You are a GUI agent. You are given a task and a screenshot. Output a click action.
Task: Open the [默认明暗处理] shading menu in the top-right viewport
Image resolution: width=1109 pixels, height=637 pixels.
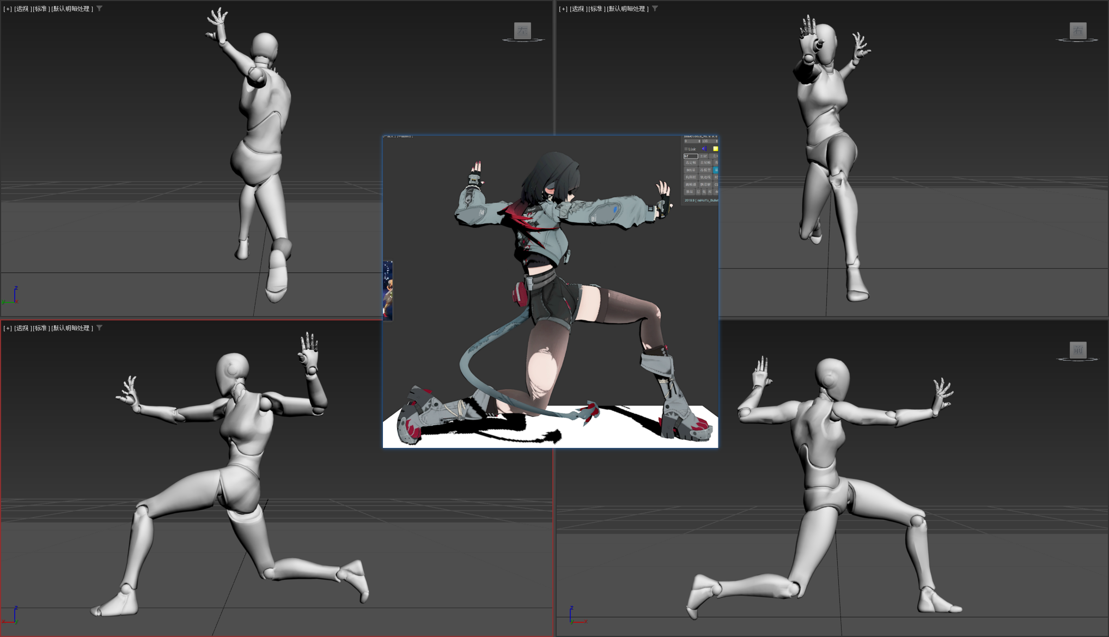click(627, 9)
